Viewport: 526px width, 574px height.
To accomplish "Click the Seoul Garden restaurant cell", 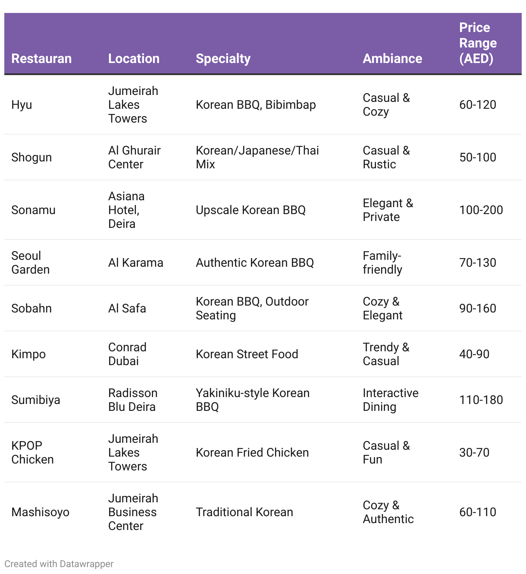I will [30, 262].
